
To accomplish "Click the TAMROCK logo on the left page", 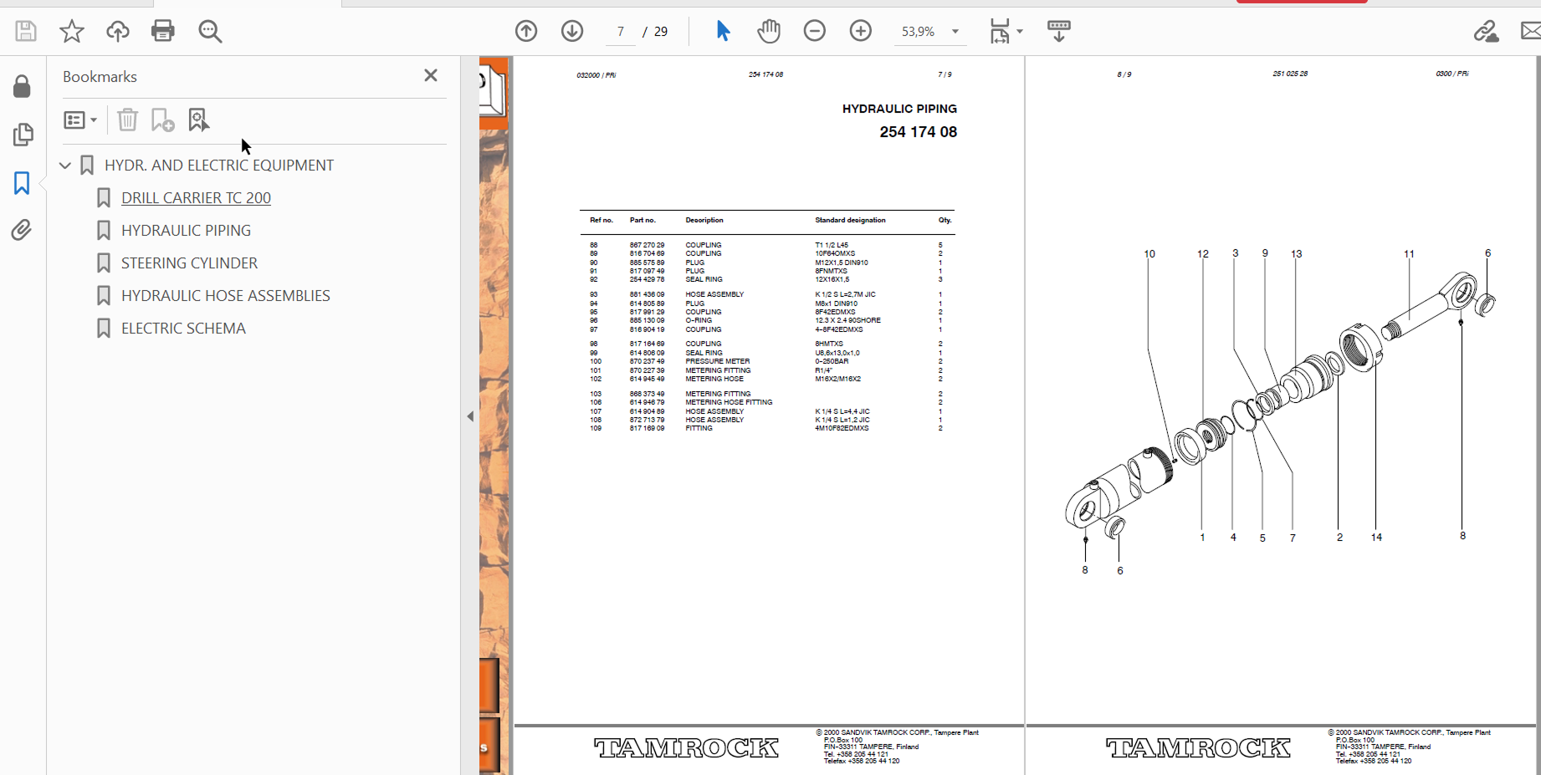I will point(686,747).
